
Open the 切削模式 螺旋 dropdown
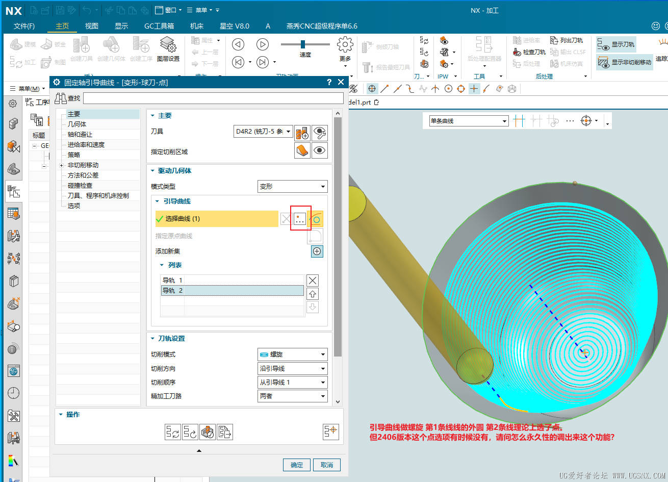293,354
